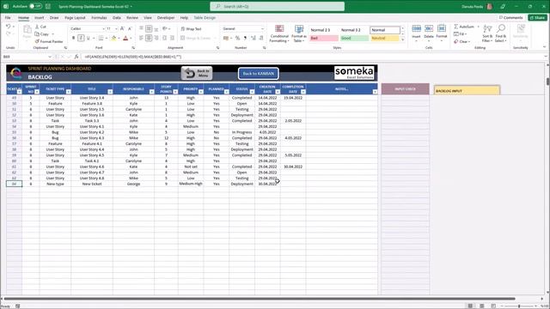This screenshot has width=550, height=309.
Task: Toggle AutoSave switch
Action: point(35,6)
